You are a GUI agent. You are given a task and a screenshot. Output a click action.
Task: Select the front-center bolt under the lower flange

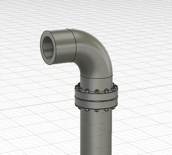(x=97, y=110)
